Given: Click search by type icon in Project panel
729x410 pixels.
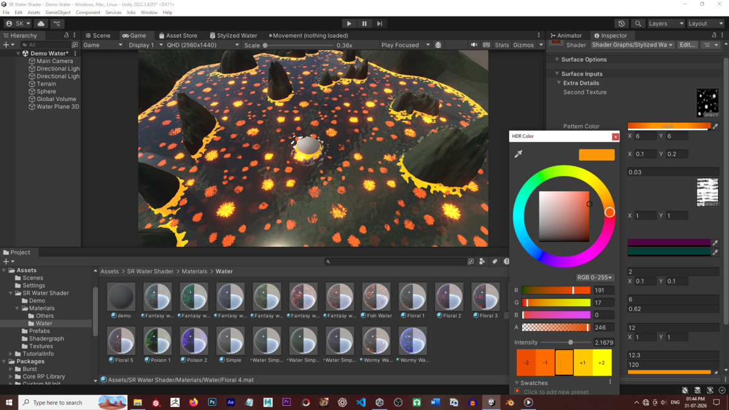Looking at the screenshot, I should (x=482, y=261).
